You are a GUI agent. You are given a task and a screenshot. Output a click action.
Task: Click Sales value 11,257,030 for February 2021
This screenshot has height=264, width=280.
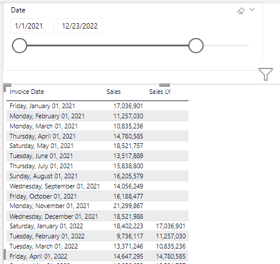pos(128,116)
